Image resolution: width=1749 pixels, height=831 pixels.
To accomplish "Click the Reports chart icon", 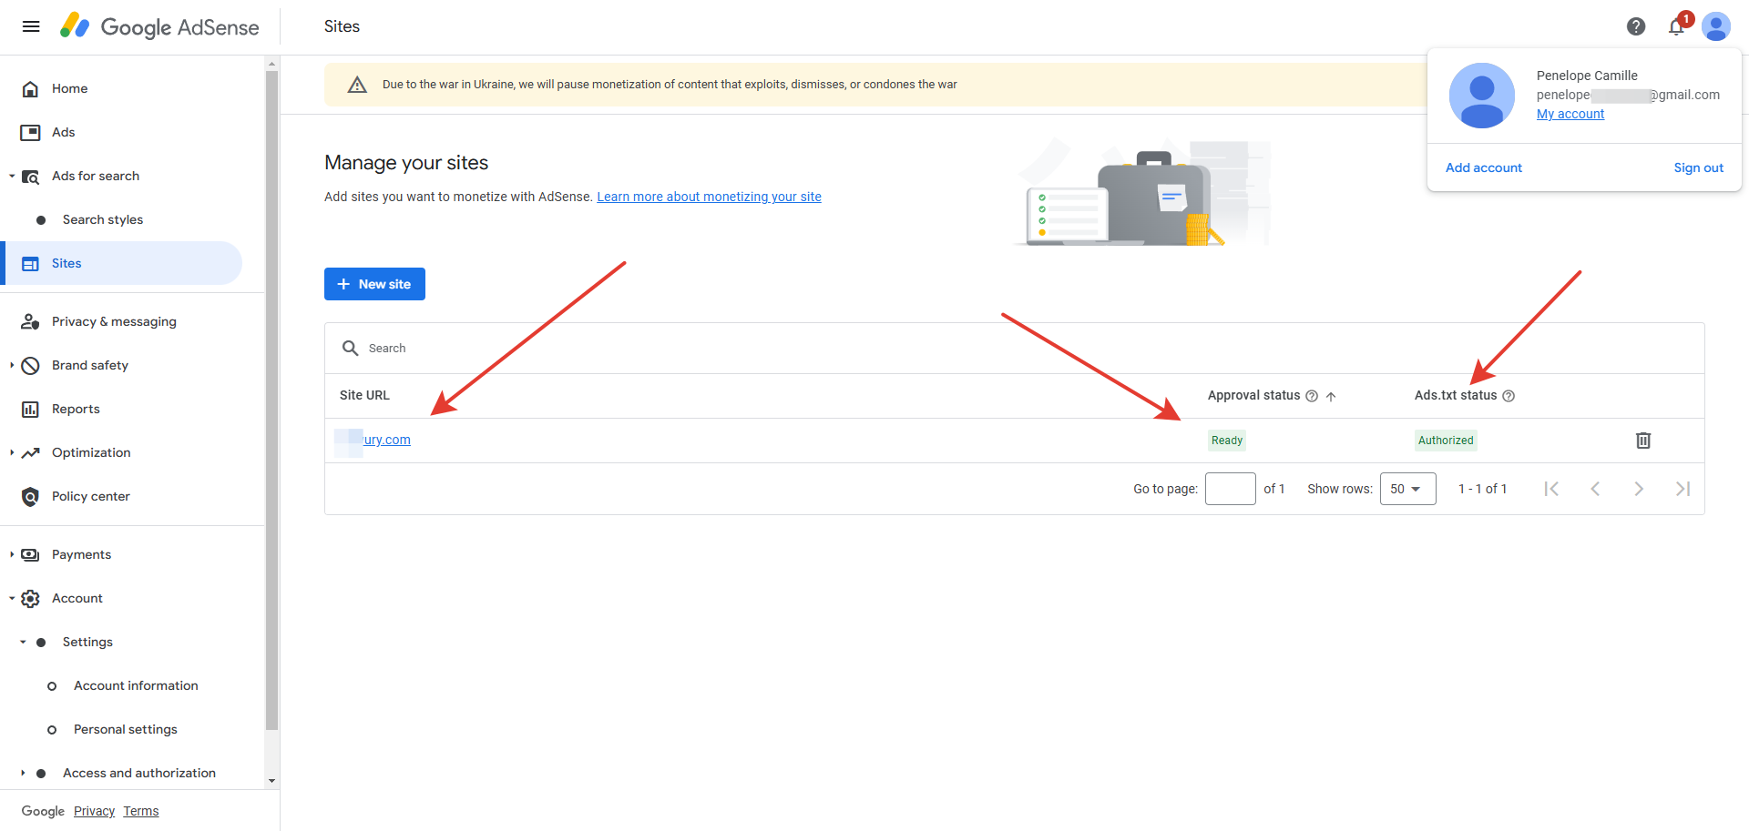I will tap(30, 409).
